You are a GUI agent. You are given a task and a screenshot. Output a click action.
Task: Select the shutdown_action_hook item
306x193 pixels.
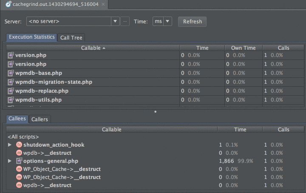54,145
